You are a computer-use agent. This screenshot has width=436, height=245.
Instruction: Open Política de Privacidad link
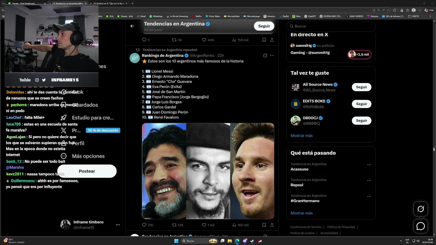[341, 227]
